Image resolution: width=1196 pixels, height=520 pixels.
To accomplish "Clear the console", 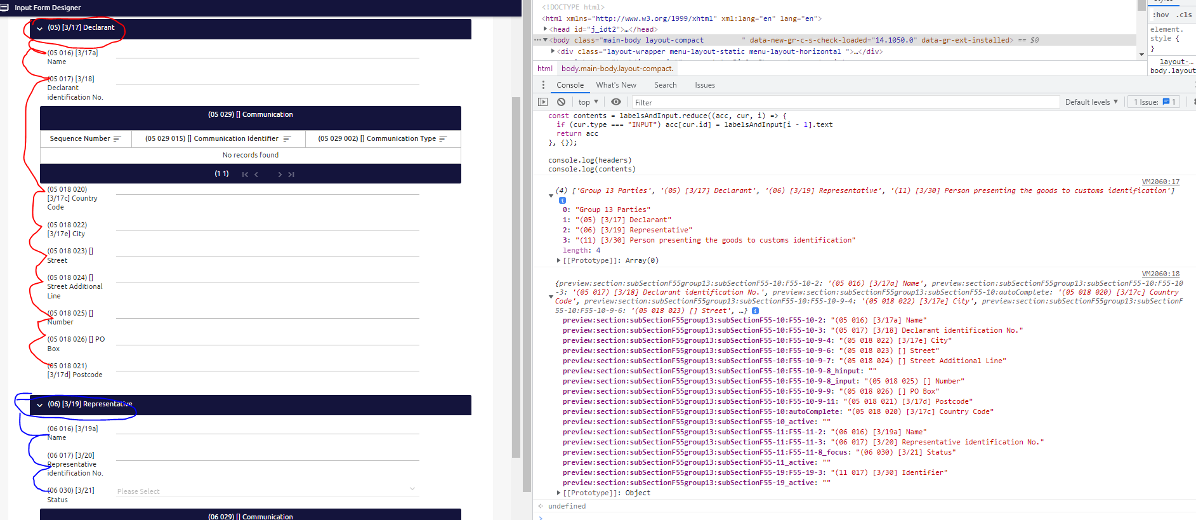I will pos(561,102).
